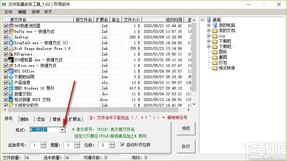Viewport: 287px width, 161px height.
Task: Decrease the 位数 spinner value
Action: click(112, 146)
